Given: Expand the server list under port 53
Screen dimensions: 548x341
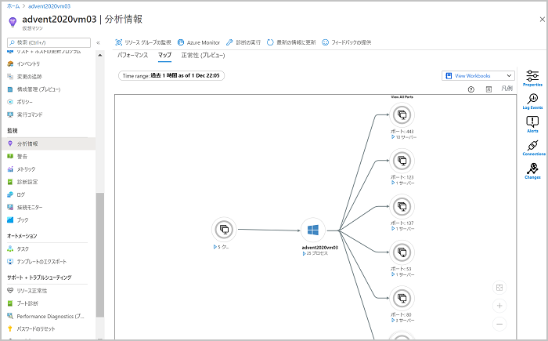Looking at the screenshot, I should click(x=403, y=274).
